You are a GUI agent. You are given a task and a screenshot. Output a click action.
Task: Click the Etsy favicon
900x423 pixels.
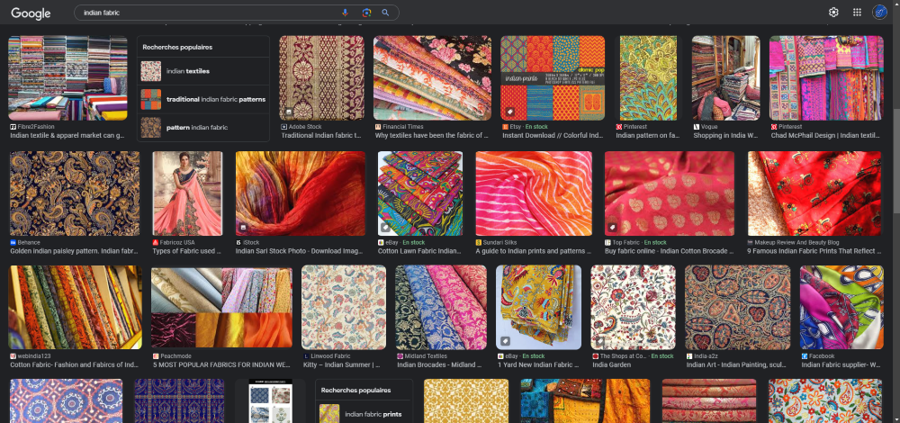(505, 126)
